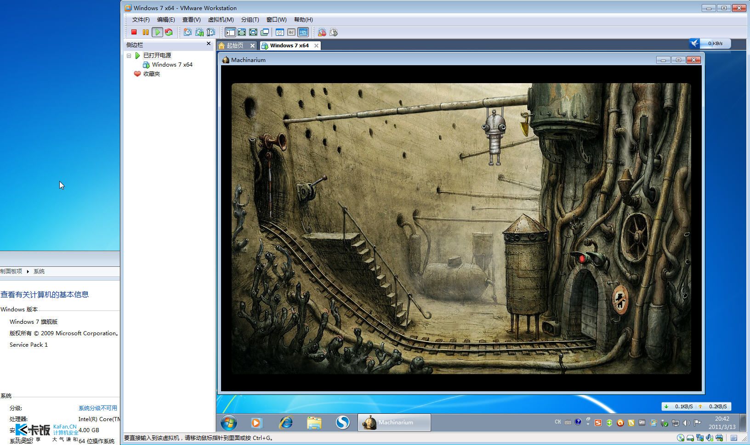Show appliance view toolbar icon
Screen dimensions: 750x445
click(291, 32)
